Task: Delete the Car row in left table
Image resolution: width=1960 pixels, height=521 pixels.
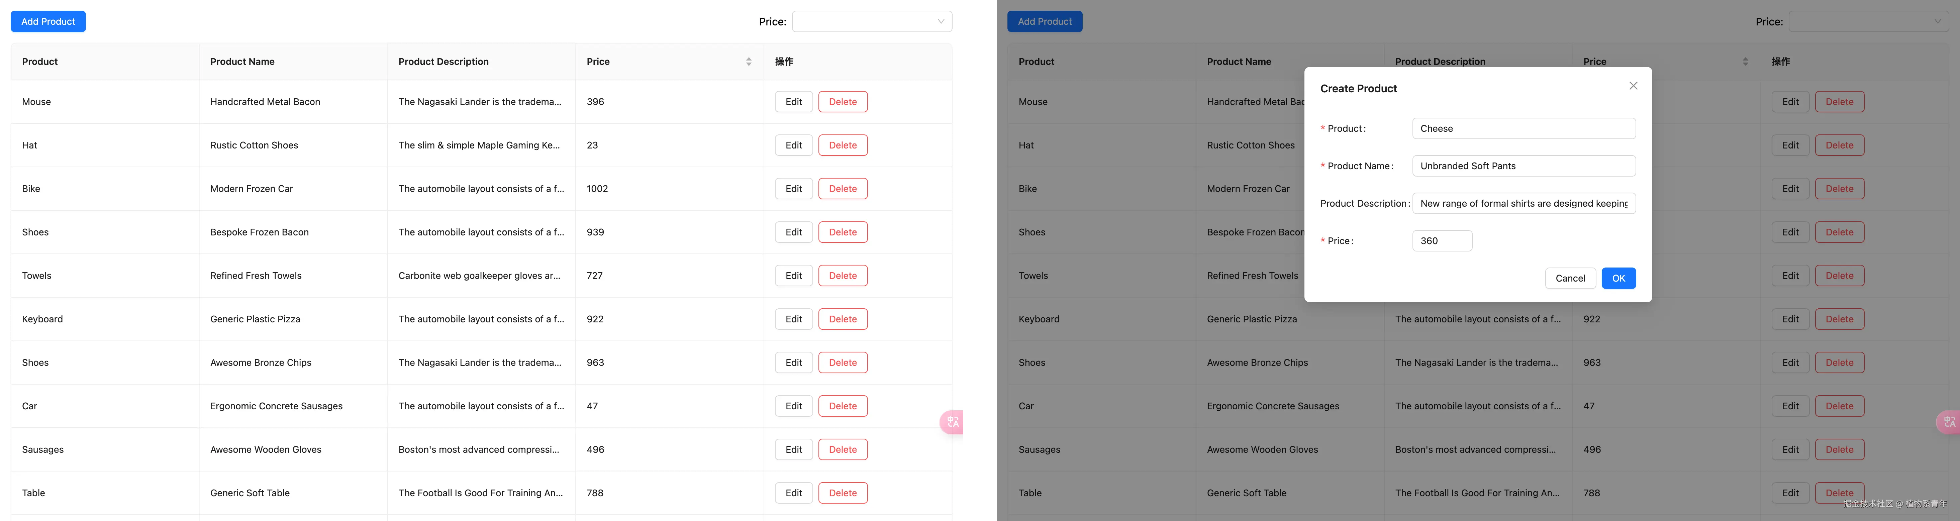Action: coord(842,406)
